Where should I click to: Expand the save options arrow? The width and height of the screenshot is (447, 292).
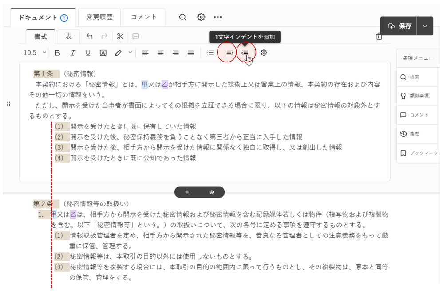coord(425,26)
